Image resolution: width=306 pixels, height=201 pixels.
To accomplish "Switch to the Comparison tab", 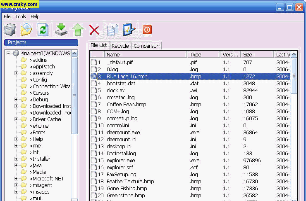I will 146,46.
